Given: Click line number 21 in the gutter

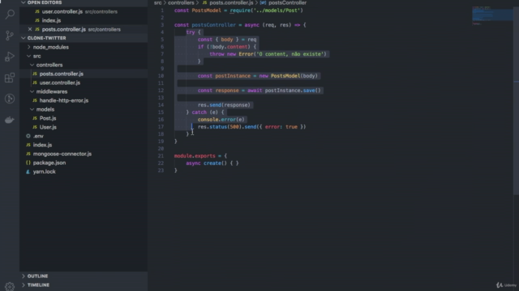Looking at the screenshot, I should pos(161,156).
